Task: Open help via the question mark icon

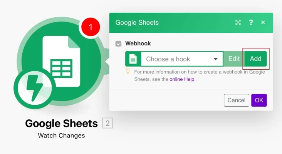Action: [251, 22]
